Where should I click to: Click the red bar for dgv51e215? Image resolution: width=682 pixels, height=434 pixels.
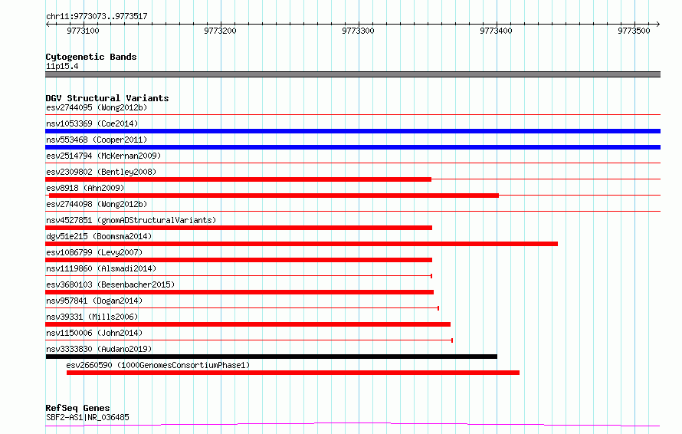pos(301,244)
